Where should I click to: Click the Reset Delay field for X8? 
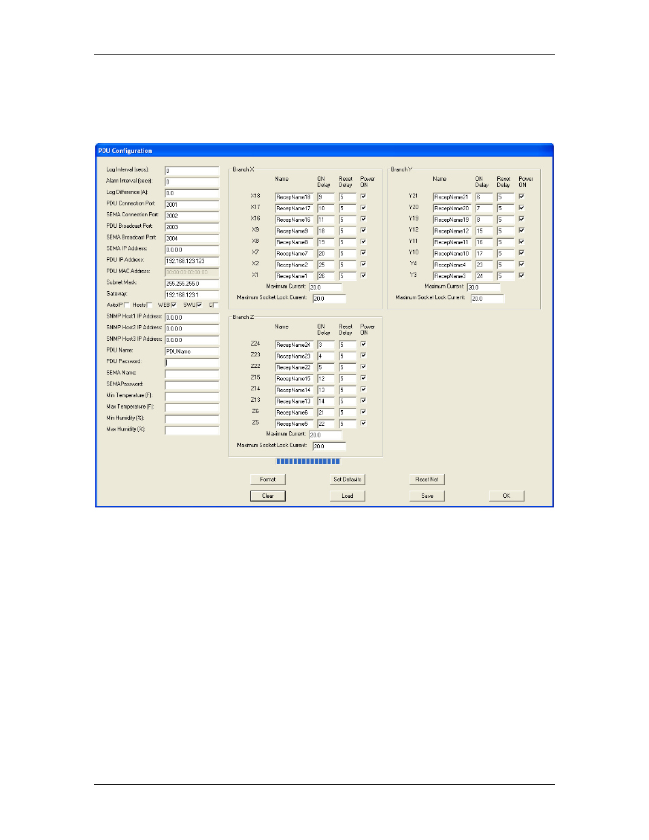click(x=348, y=242)
